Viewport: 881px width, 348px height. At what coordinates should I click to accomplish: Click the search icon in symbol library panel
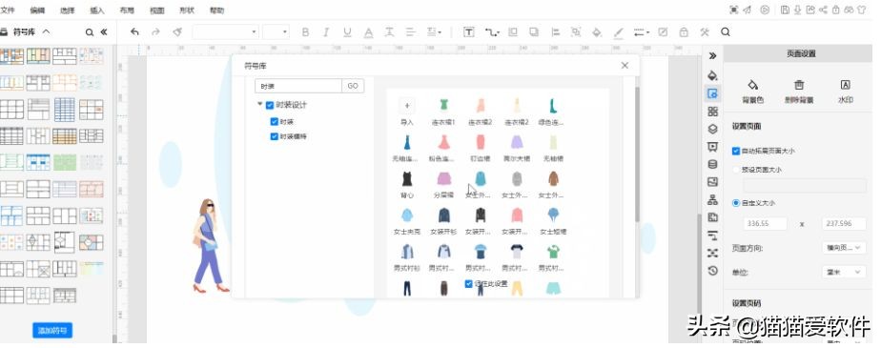tap(90, 32)
